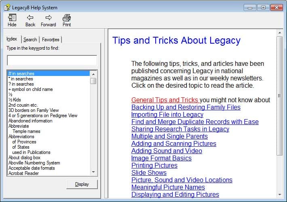Maximize the Legacy8 Help window
This screenshot has width=287, height=202.
(x=263, y=8)
